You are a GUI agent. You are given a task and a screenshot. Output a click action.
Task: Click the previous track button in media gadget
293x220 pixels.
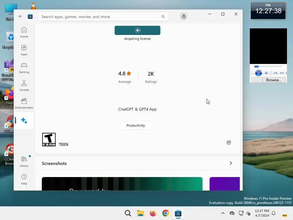coord(275,73)
